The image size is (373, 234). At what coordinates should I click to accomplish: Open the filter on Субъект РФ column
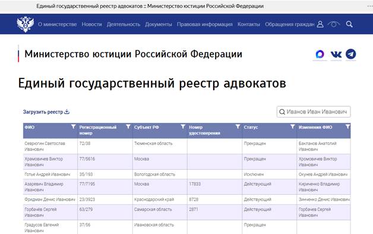[183, 127]
